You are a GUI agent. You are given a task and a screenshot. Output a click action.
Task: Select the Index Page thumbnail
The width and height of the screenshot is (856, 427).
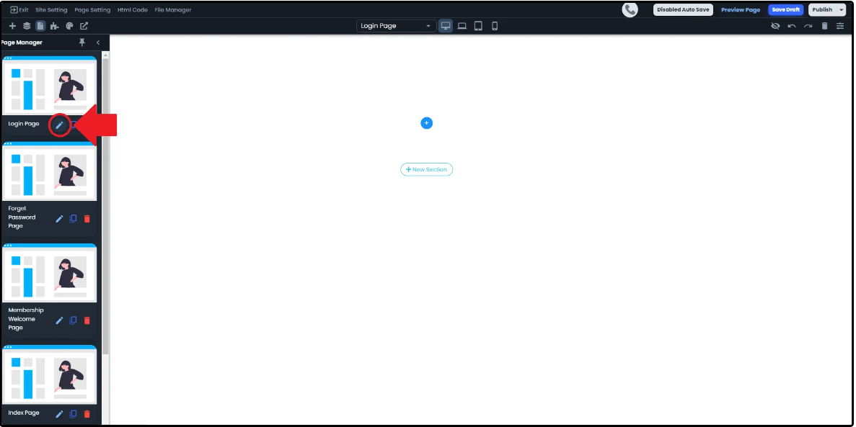(x=50, y=376)
